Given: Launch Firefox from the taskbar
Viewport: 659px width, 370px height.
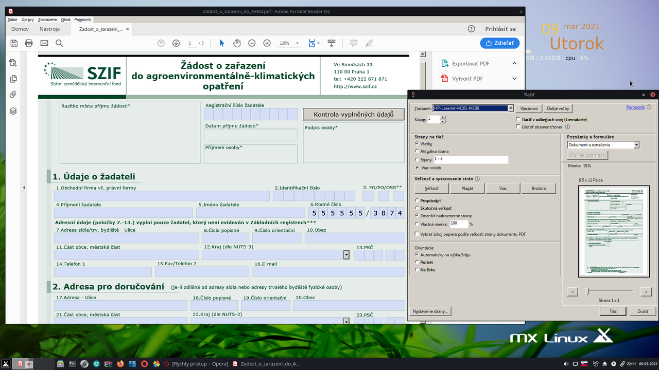Looking at the screenshot, I should click(x=120, y=364).
